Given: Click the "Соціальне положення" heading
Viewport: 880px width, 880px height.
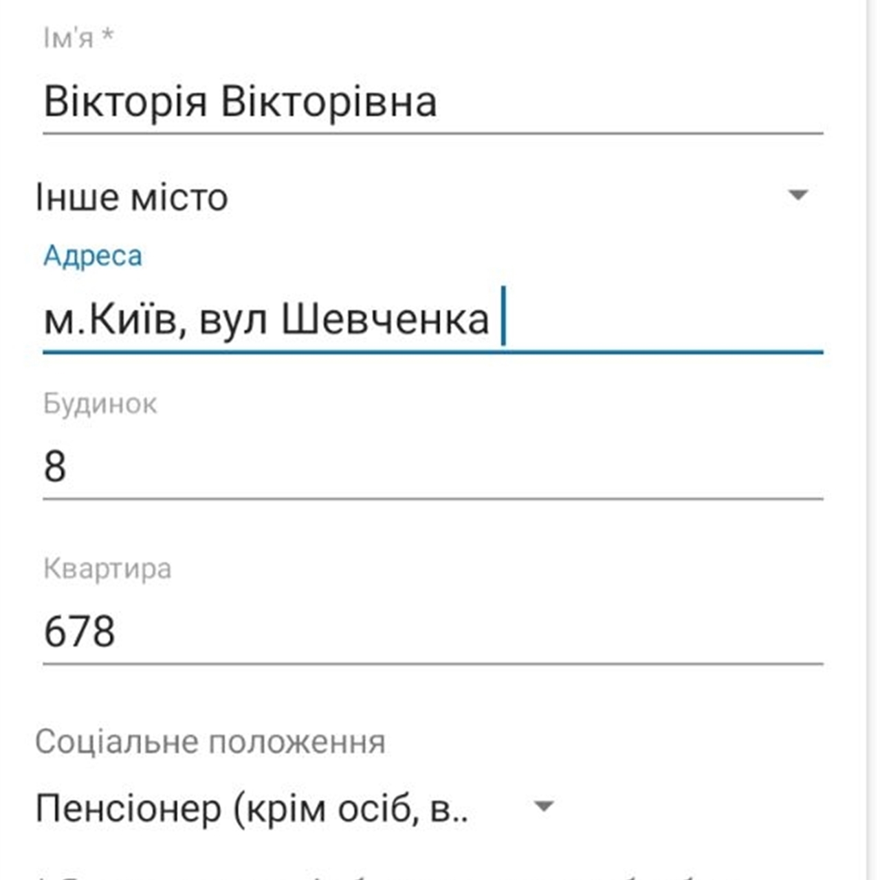Looking at the screenshot, I should tap(210, 742).
